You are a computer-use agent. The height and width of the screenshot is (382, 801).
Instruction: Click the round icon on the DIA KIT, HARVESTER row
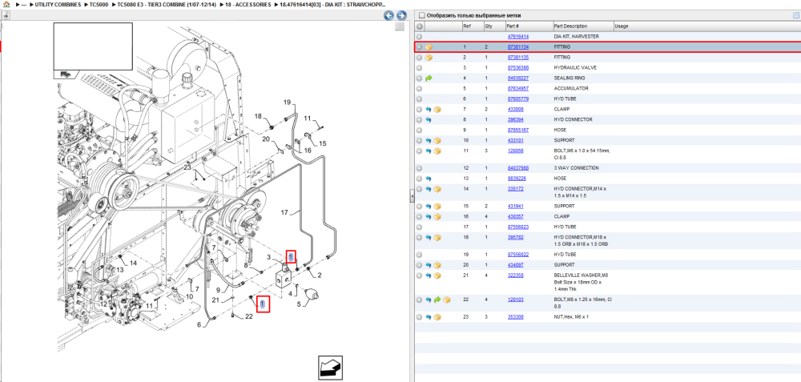[x=420, y=37]
